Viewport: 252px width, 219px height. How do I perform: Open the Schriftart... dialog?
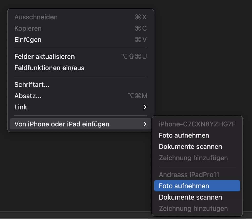32,85
